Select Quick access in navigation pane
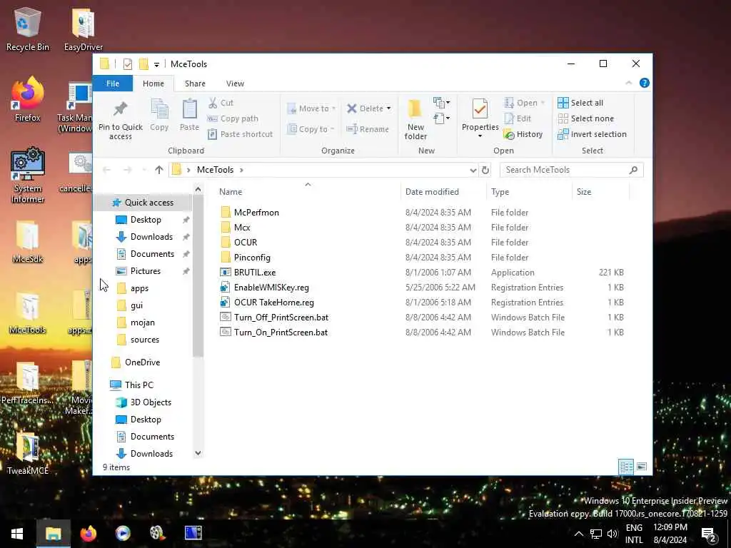The image size is (731, 548). coord(143,202)
